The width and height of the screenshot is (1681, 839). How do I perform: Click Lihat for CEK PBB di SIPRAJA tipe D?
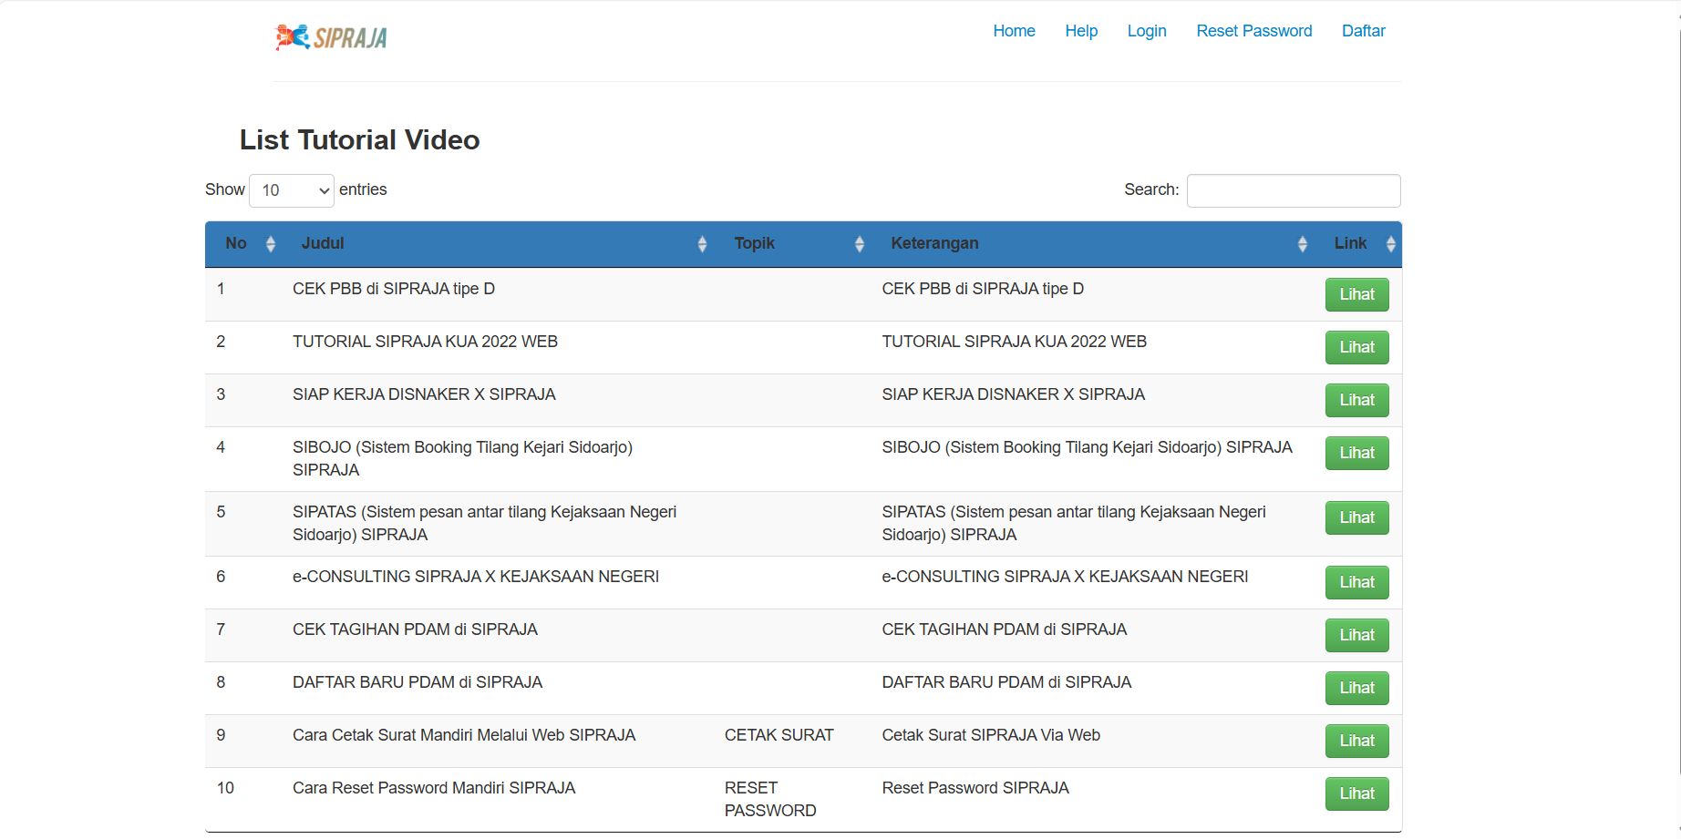tap(1357, 294)
